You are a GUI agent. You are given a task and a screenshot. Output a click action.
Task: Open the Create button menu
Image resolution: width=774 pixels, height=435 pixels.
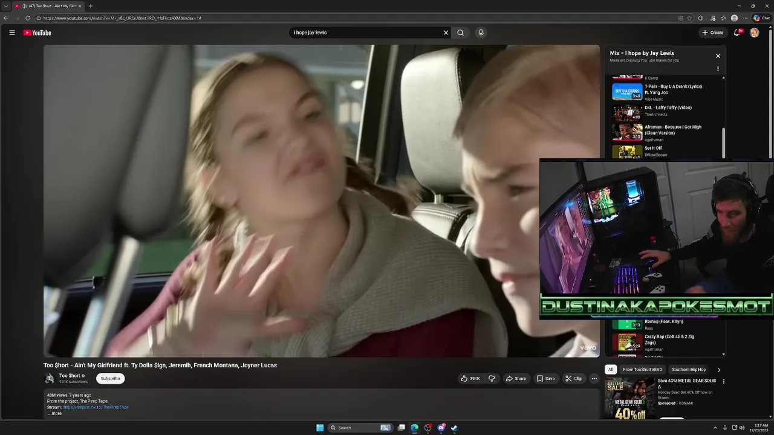[x=712, y=33]
